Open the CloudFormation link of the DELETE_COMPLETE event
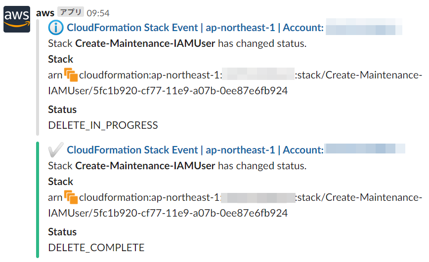Viewport: 429px width, 262px height. (195, 150)
